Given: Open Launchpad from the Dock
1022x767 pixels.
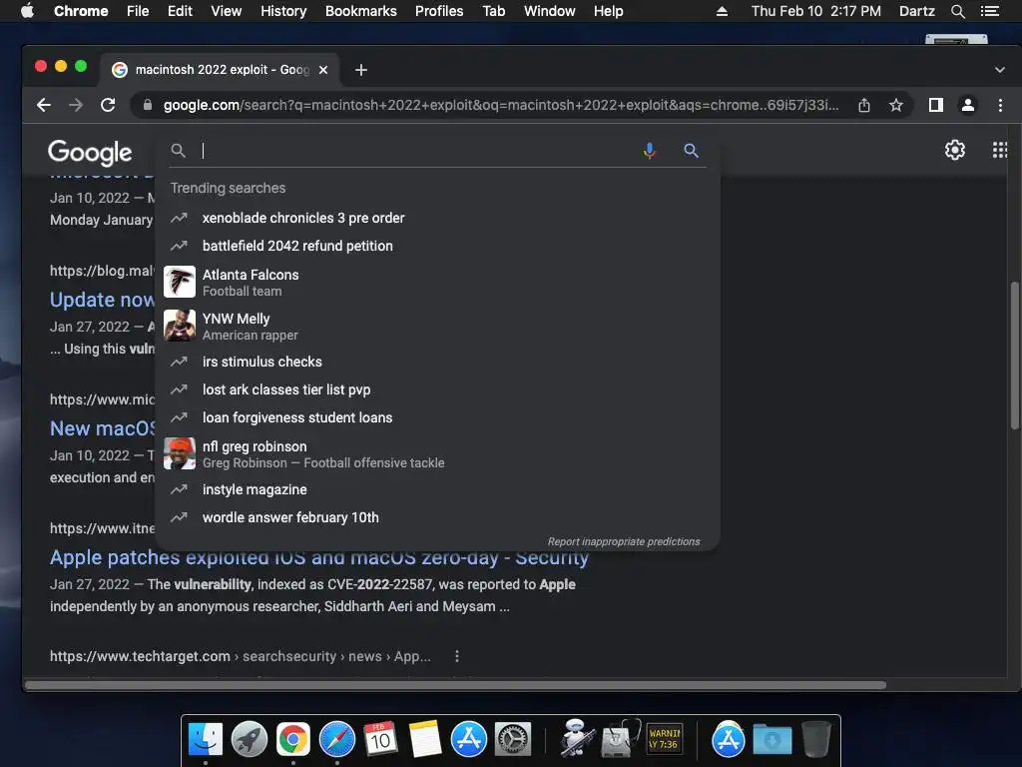Looking at the screenshot, I should [x=249, y=740].
